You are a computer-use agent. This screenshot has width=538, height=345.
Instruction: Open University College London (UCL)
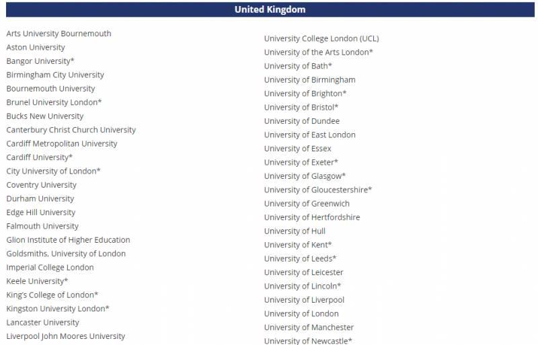(x=321, y=38)
